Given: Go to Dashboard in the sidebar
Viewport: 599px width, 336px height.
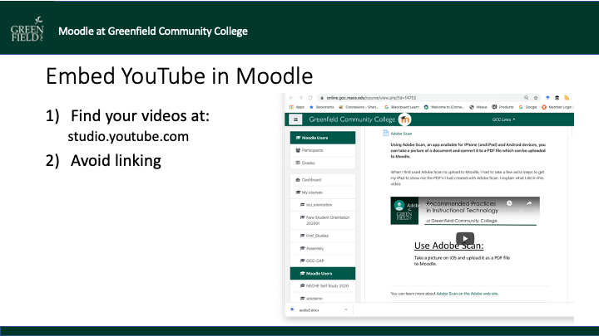Looking at the screenshot, I should pos(323,180).
